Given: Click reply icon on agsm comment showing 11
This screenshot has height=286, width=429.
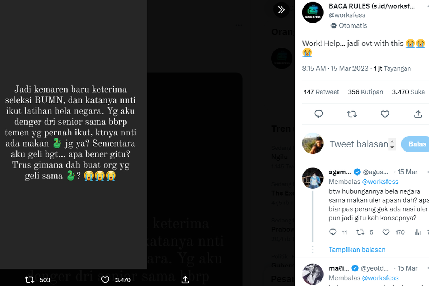Looking at the screenshot, I should coord(333,232).
